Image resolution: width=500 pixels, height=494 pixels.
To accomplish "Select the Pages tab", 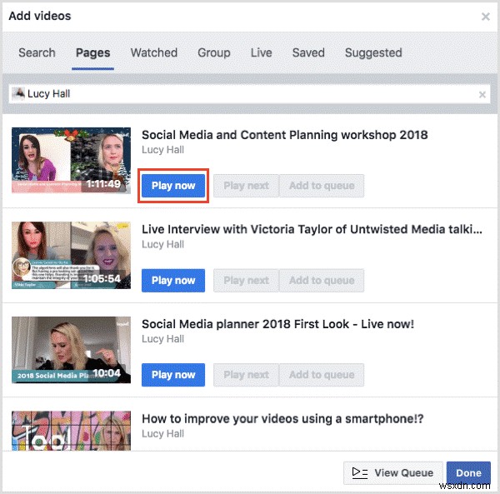I will pyautogui.click(x=92, y=53).
